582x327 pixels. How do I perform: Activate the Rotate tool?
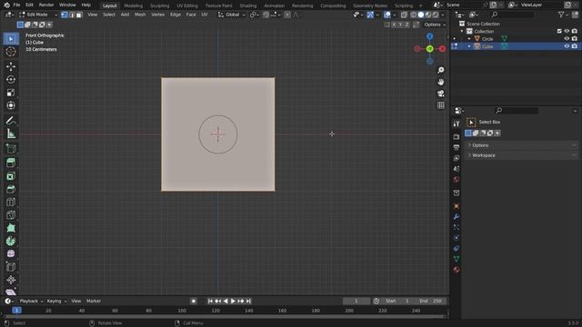click(x=11, y=80)
